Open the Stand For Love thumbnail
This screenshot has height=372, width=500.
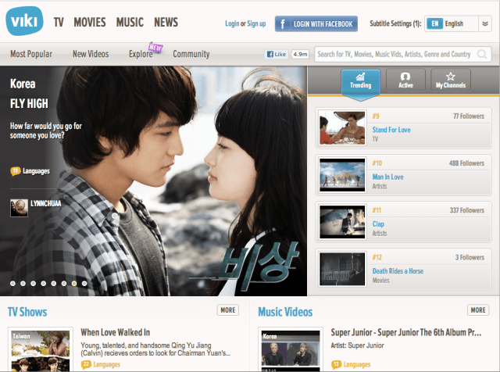pyautogui.click(x=342, y=128)
